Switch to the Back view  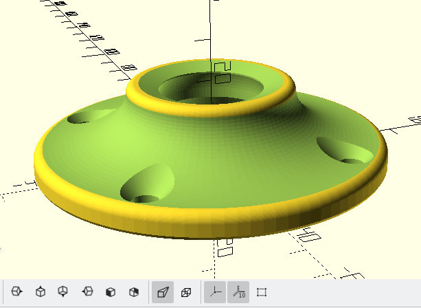[x=134, y=292]
